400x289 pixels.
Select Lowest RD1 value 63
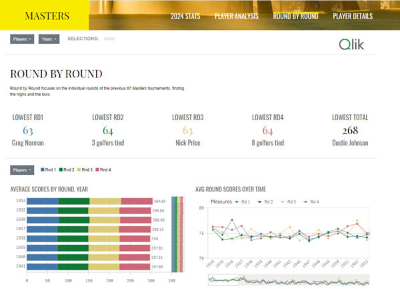pyautogui.click(x=28, y=131)
